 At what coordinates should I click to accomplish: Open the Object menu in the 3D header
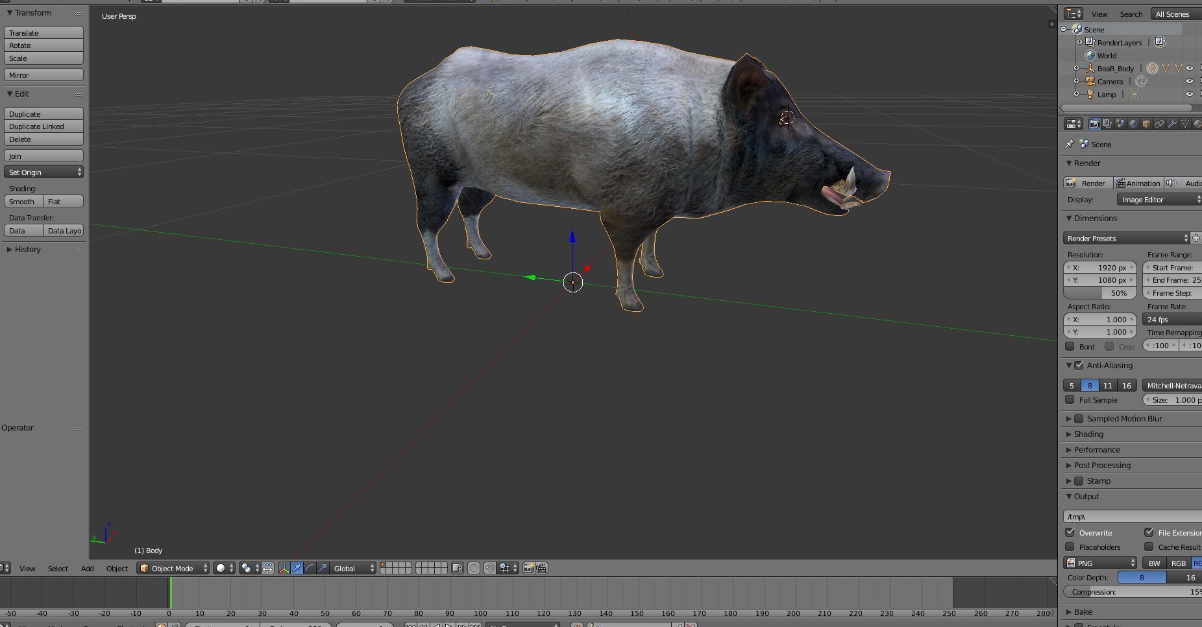(x=117, y=568)
